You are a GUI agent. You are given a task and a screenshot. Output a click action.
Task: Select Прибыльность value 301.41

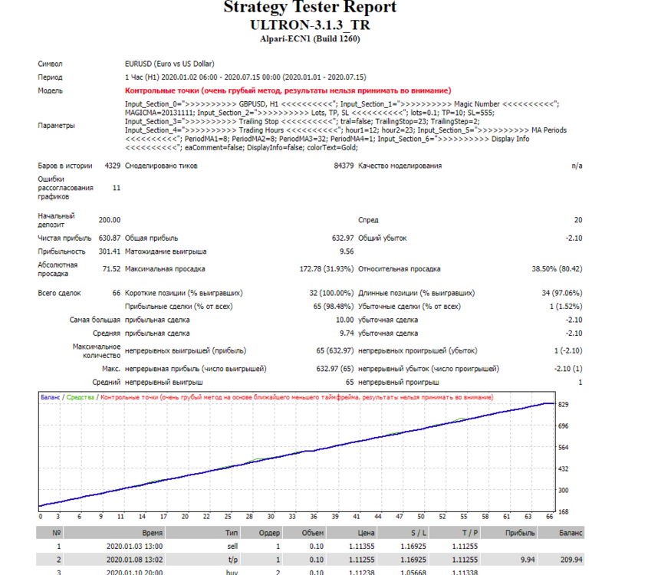coord(110,251)
